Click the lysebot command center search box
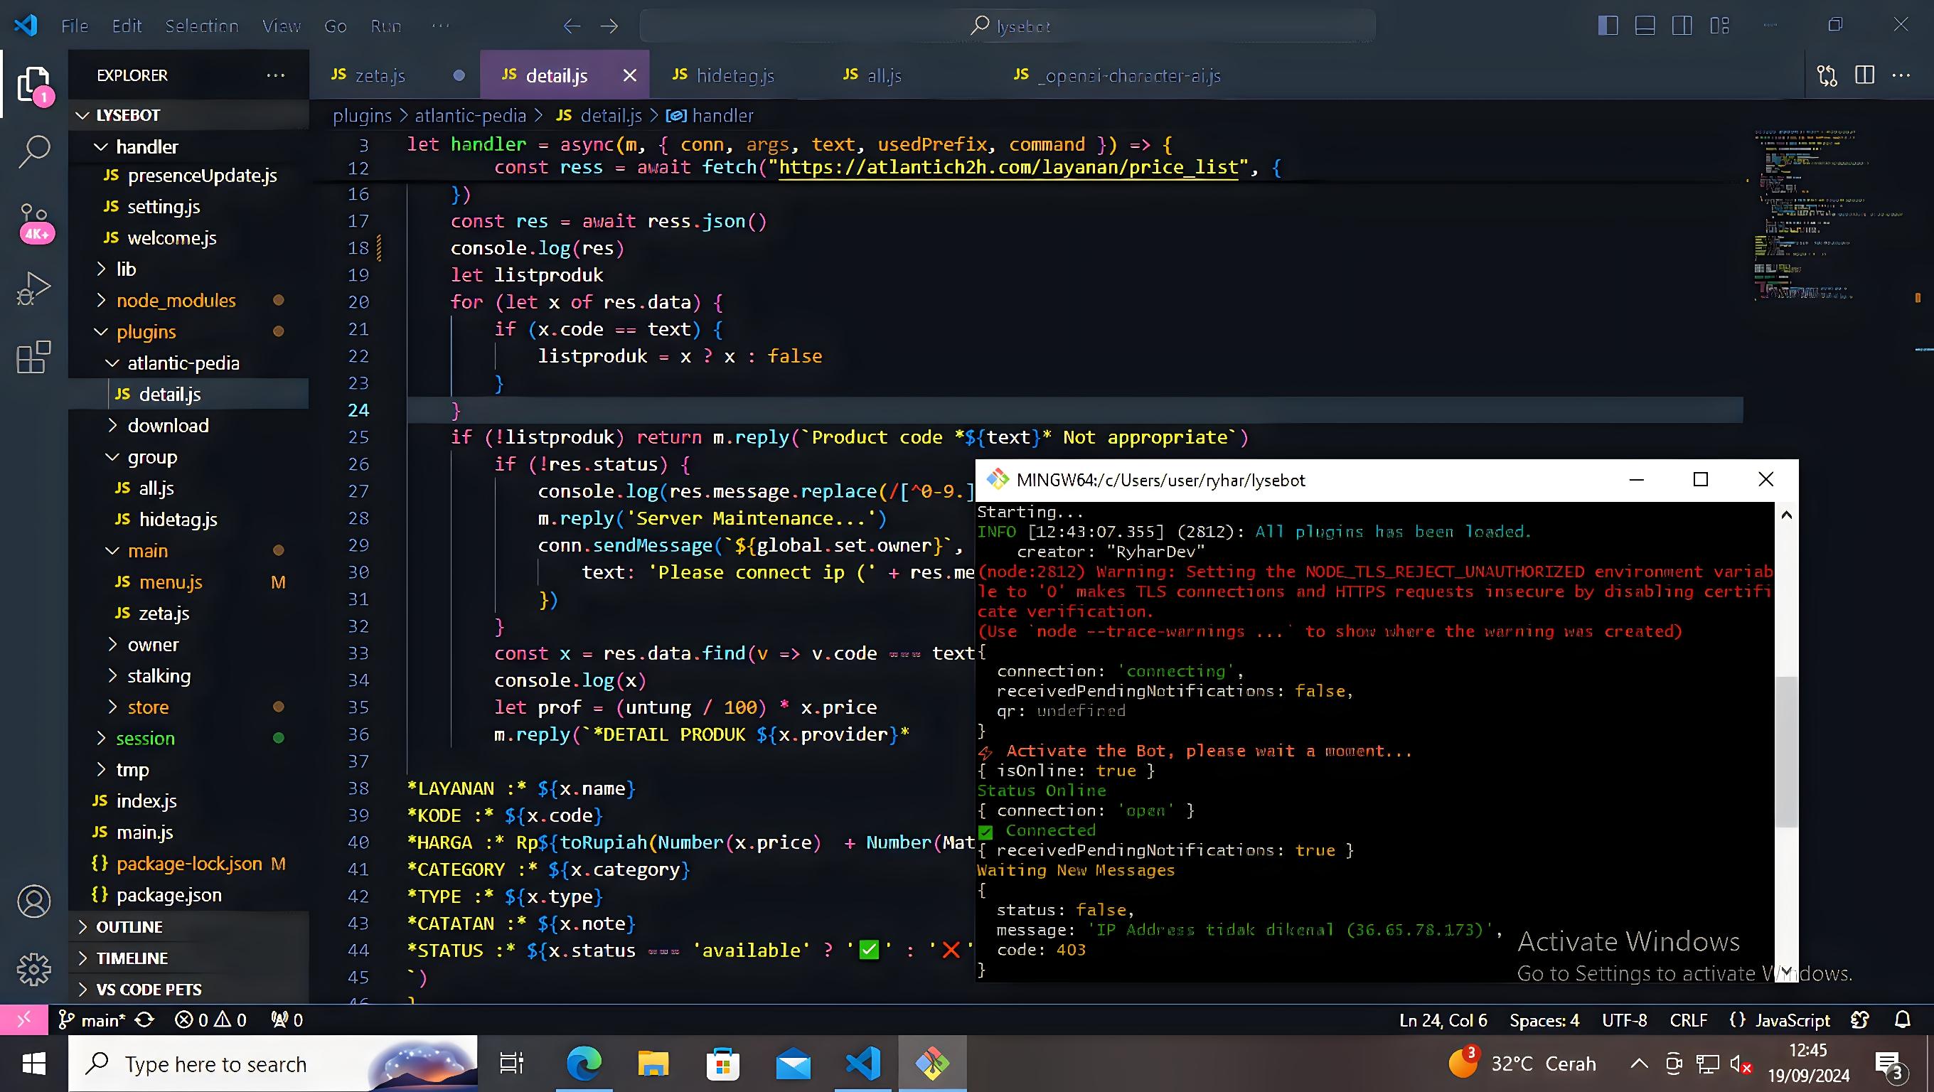The image size is (1934, 1092). [x=1008, y=26]
